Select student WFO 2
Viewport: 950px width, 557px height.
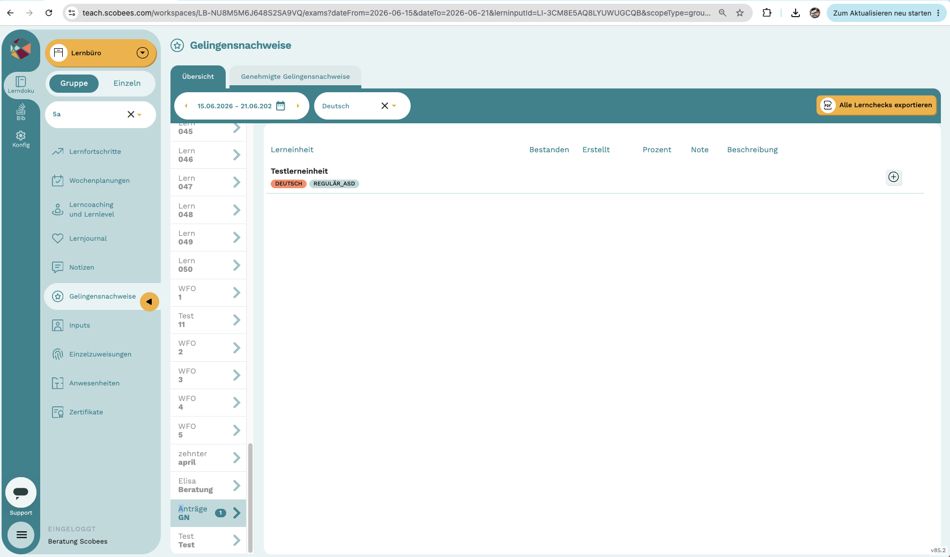[208, 347]
